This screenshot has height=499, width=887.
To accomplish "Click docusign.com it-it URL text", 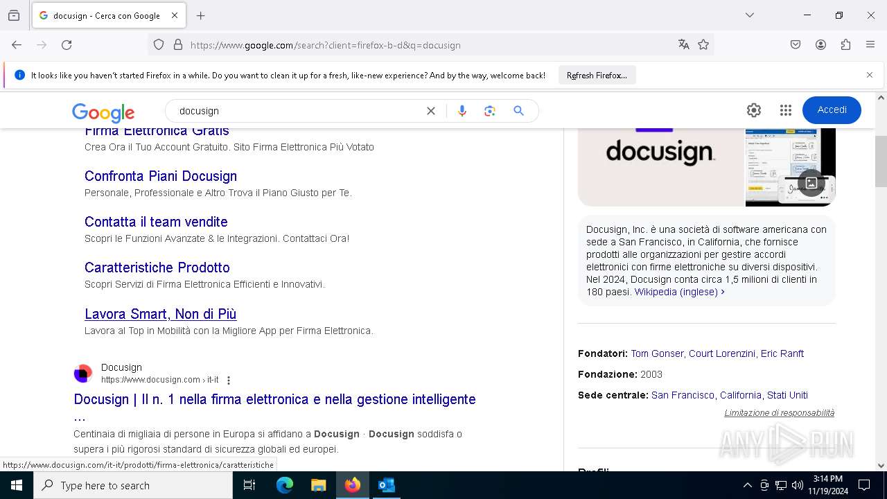I will pos(160,380).
